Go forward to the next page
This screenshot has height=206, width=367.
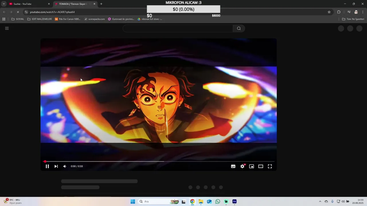11,12
